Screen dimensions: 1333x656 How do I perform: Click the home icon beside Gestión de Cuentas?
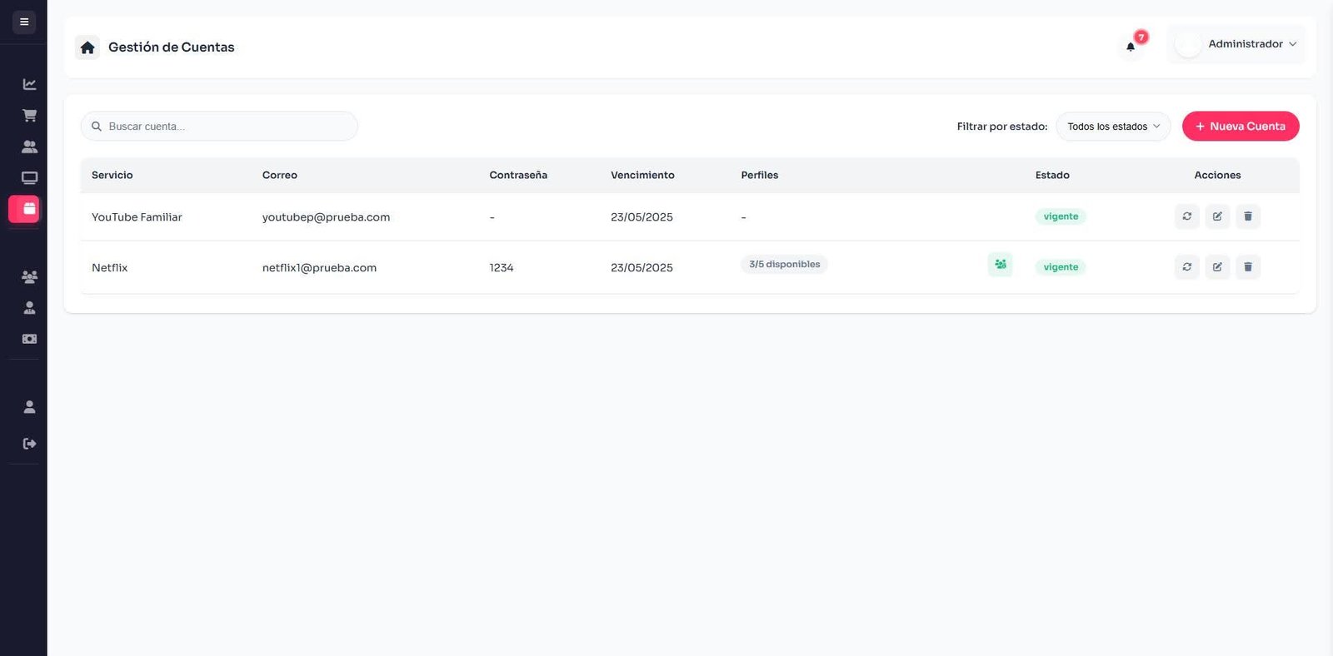(87, 47)
